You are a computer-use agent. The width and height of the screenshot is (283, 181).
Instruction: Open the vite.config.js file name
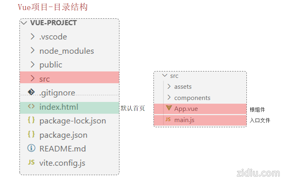pos(62,163)
